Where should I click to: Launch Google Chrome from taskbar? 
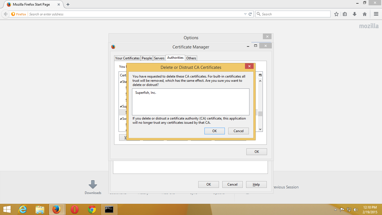(92, 209)
